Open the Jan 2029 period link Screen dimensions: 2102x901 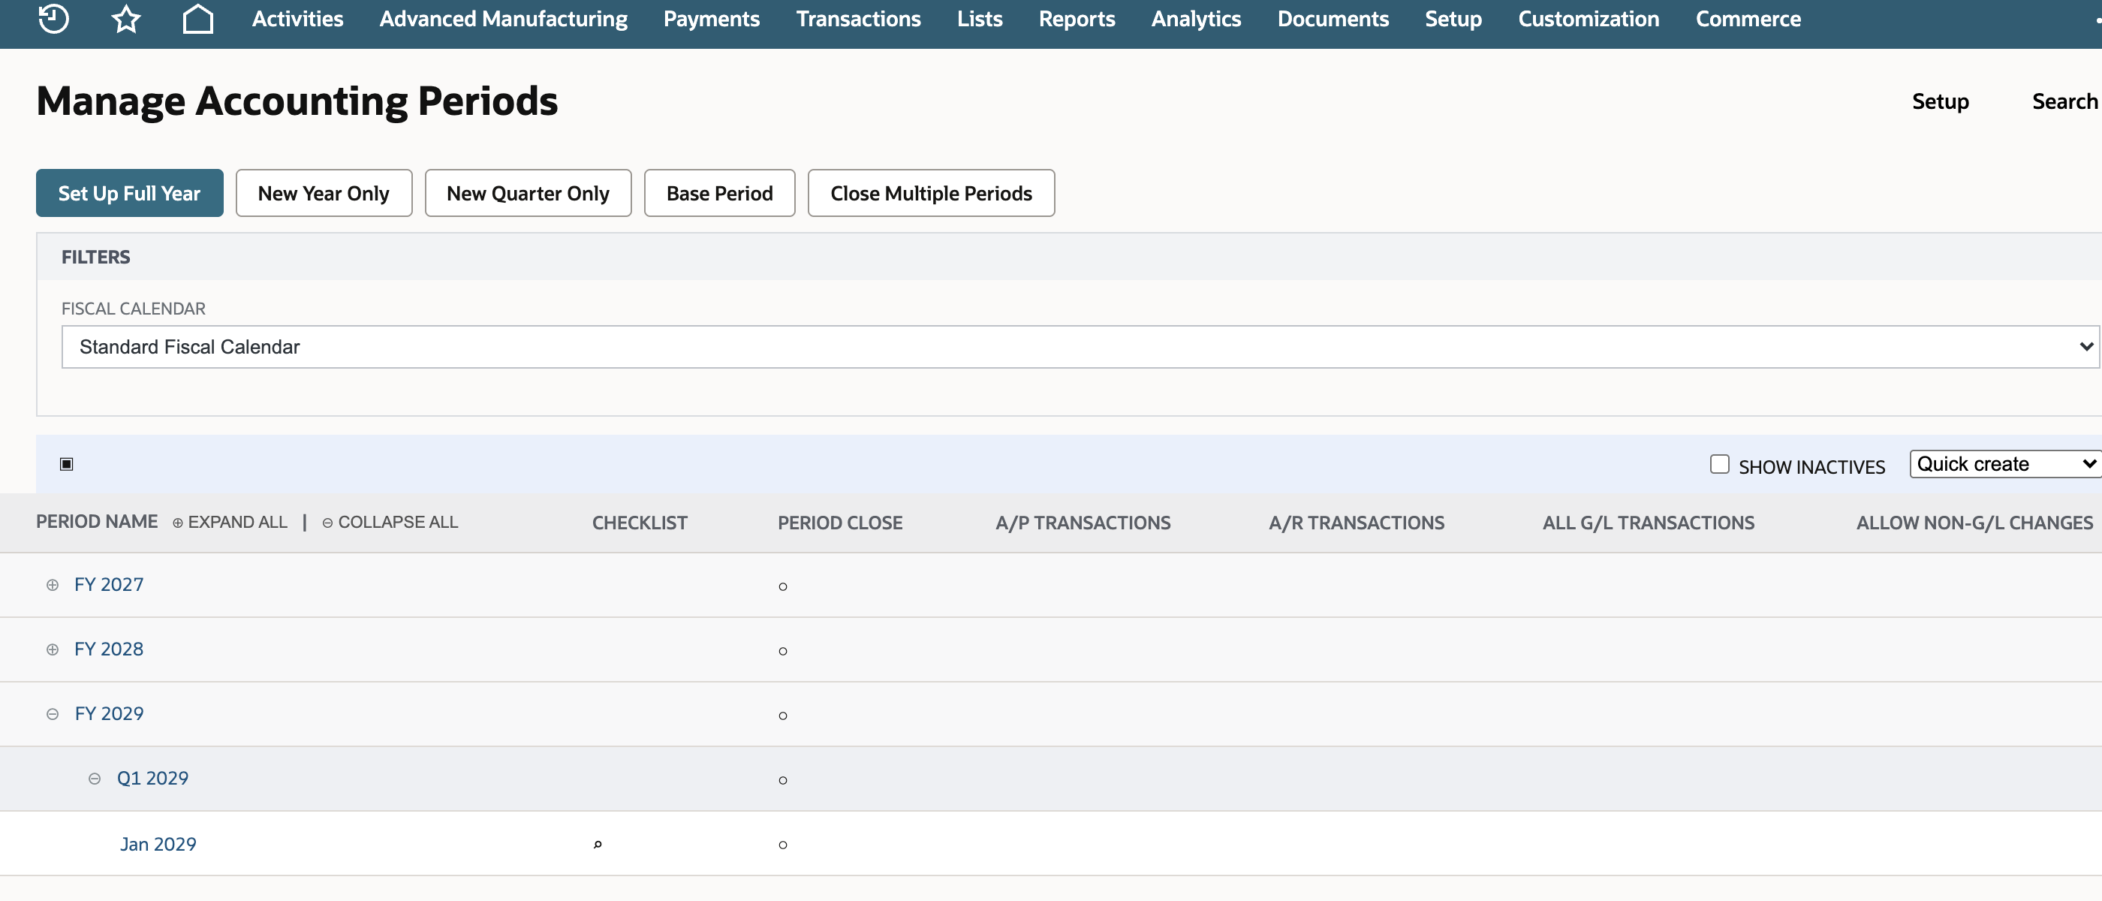[158, 844]
